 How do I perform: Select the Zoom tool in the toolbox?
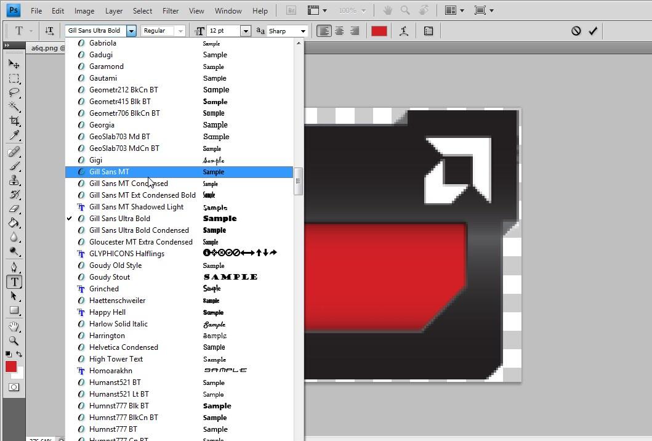click(x=14, y=341)
